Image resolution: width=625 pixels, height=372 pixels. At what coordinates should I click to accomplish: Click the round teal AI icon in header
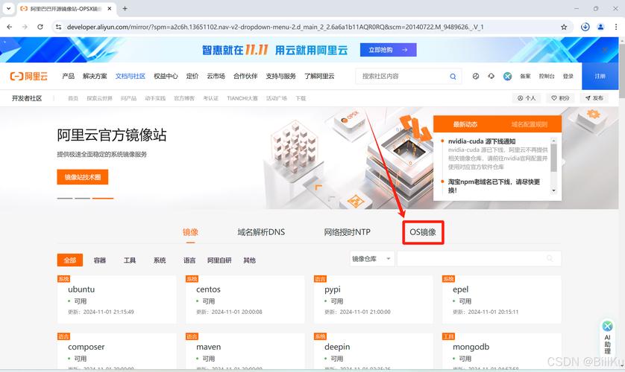pos(507,76)
